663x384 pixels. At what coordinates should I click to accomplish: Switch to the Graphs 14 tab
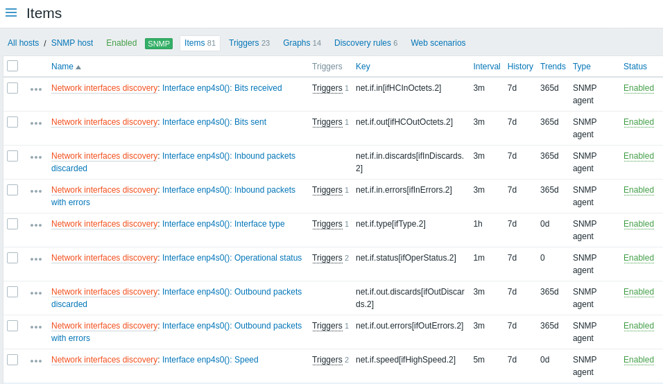302,43
